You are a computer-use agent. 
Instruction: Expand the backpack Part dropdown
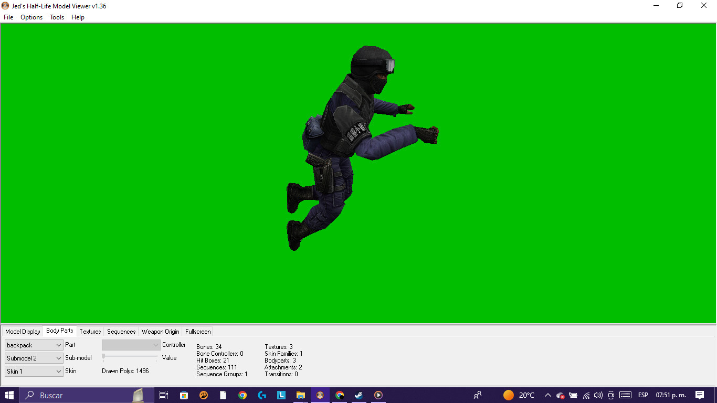(x=34, y=345)
